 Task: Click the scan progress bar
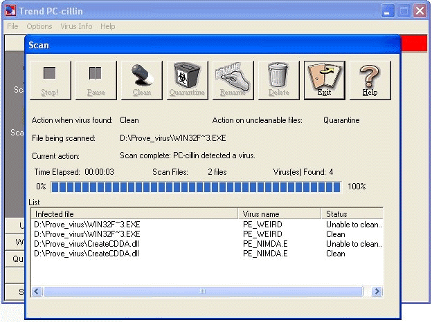pos(196,187)
